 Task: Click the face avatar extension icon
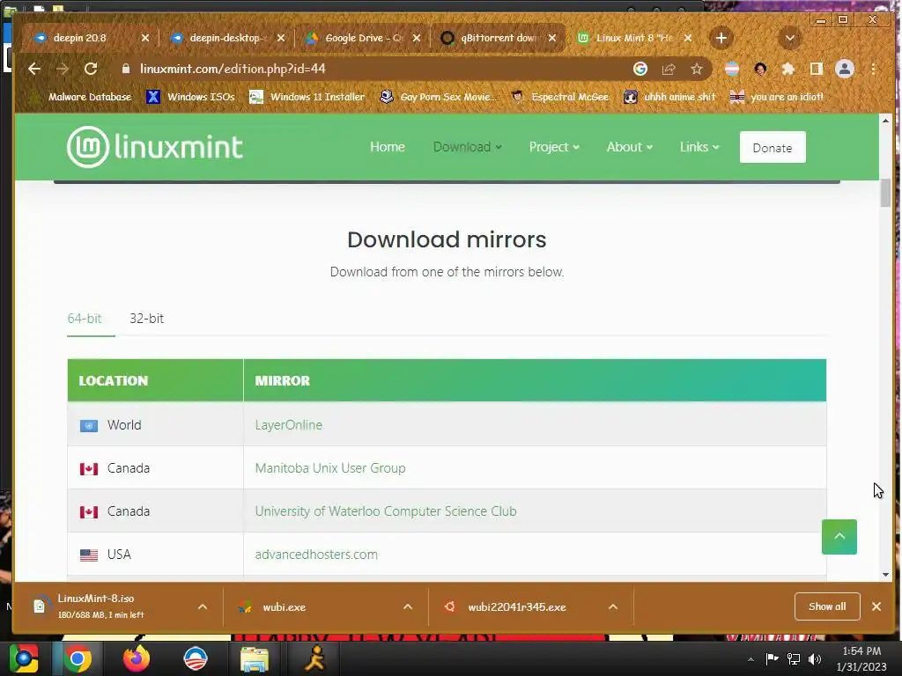pyautogui.click(x=760, y=69)
